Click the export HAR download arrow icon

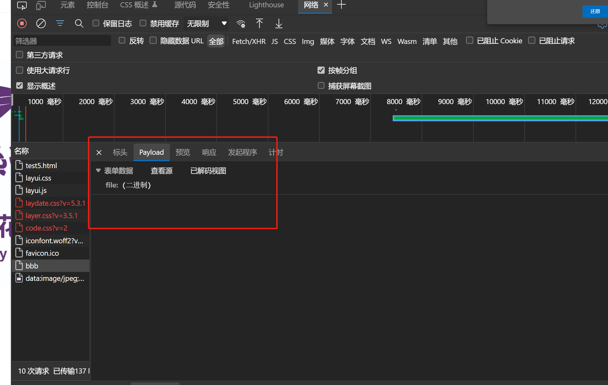tap(279, 24)
